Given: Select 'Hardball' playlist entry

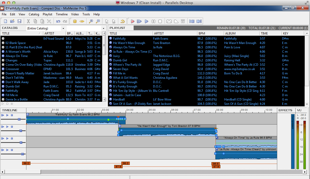Looking at the screenshot, I should coord(206,99).
